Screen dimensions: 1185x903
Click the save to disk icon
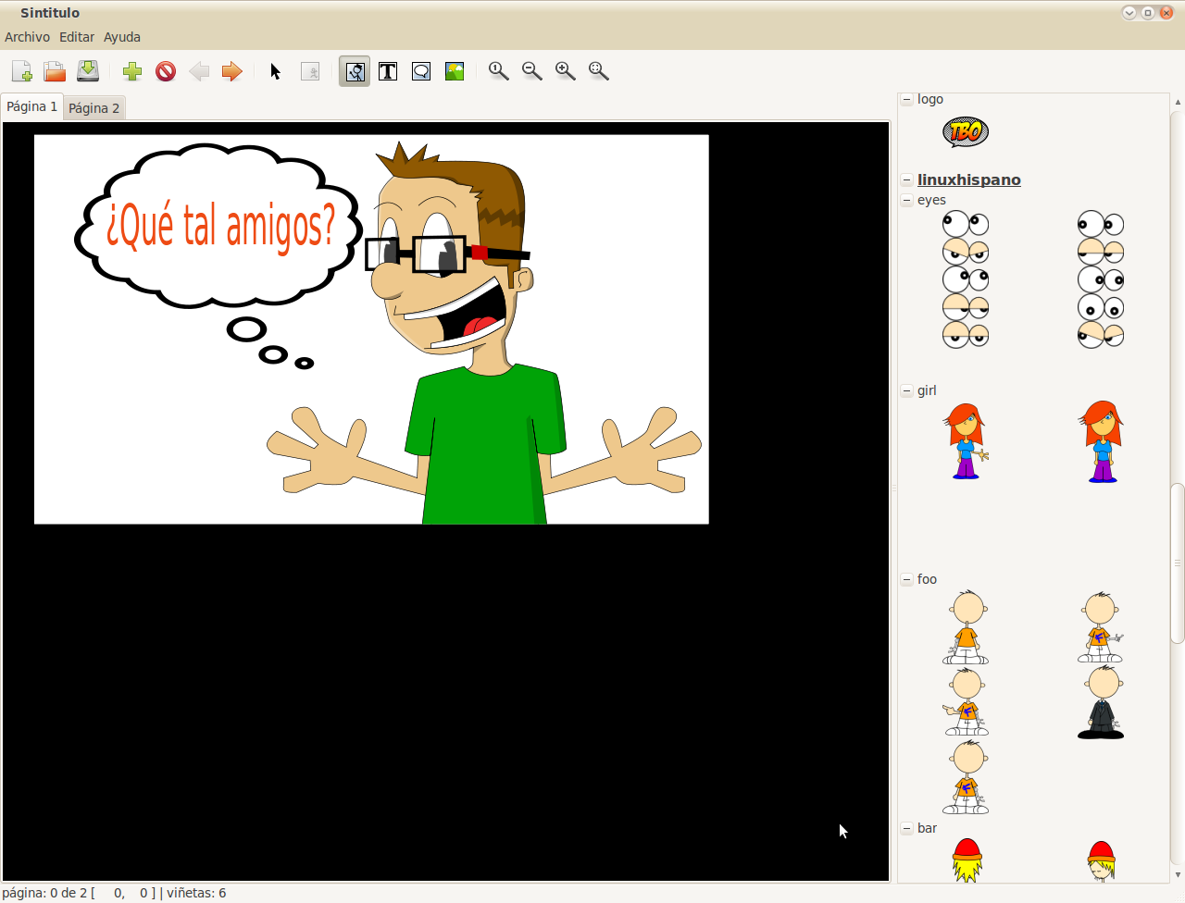coord(88,71)
